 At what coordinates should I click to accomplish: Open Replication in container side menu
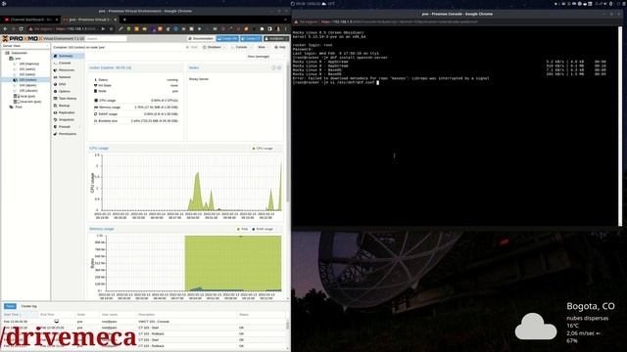(68, 112)
